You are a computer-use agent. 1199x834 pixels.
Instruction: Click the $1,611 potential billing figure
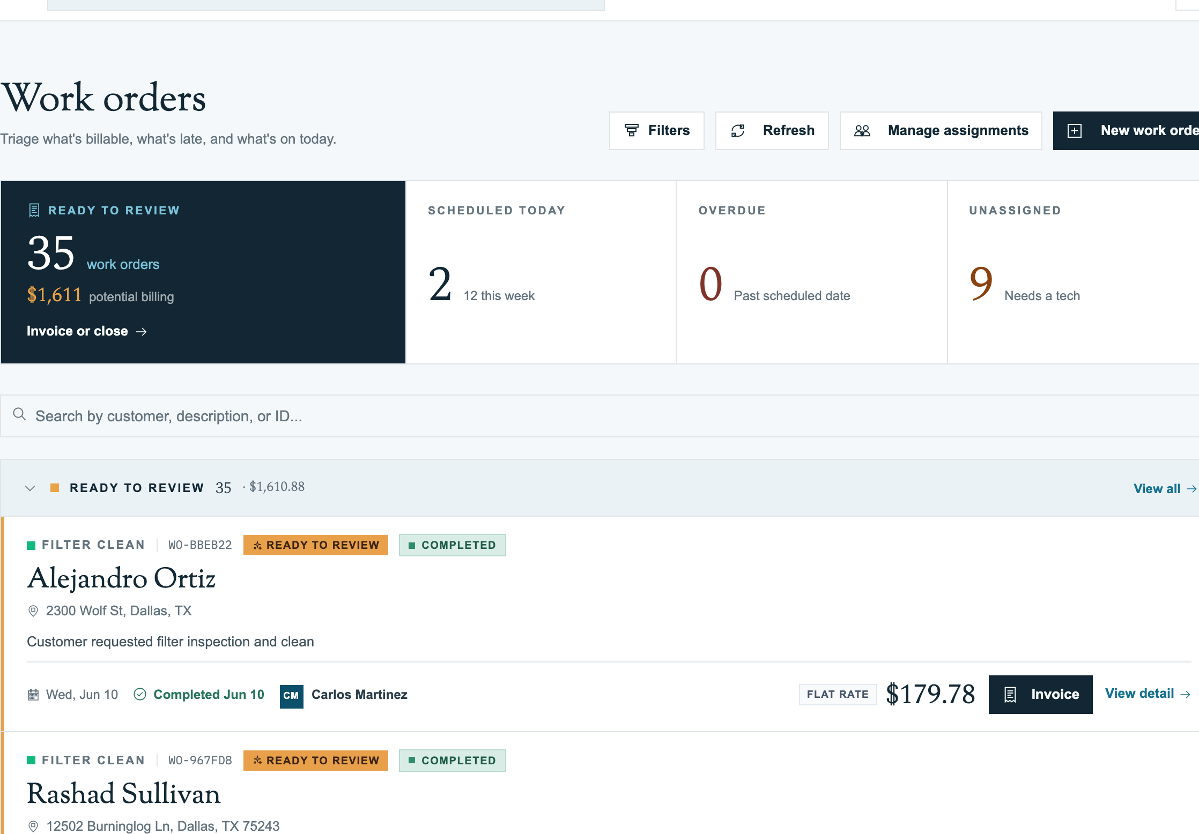pos(54,295)
